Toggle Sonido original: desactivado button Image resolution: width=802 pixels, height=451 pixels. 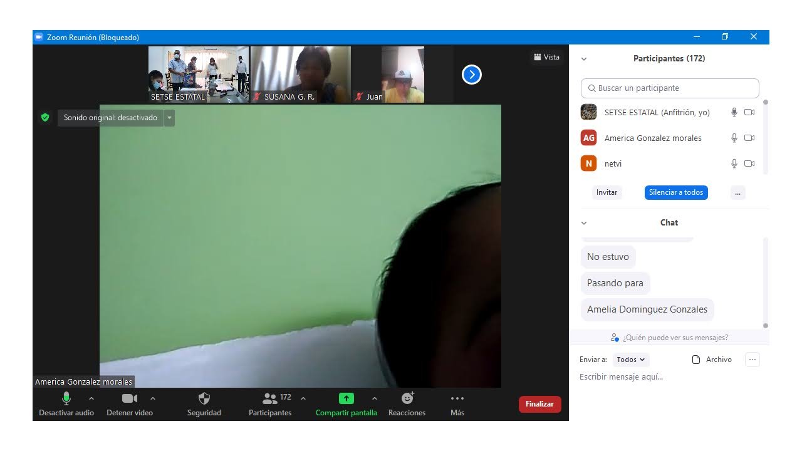[110, 118]
